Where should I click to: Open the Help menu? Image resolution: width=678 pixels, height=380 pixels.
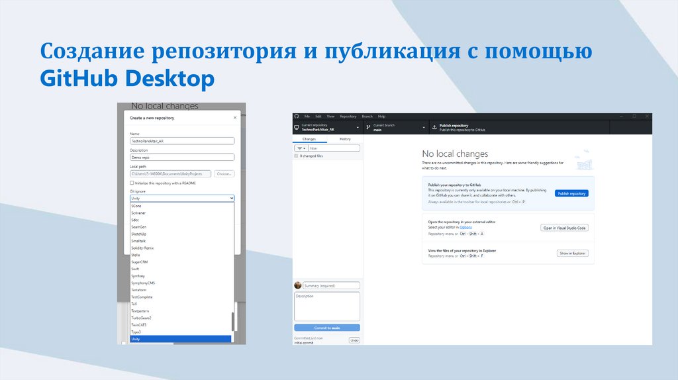(x=381, y=117)
